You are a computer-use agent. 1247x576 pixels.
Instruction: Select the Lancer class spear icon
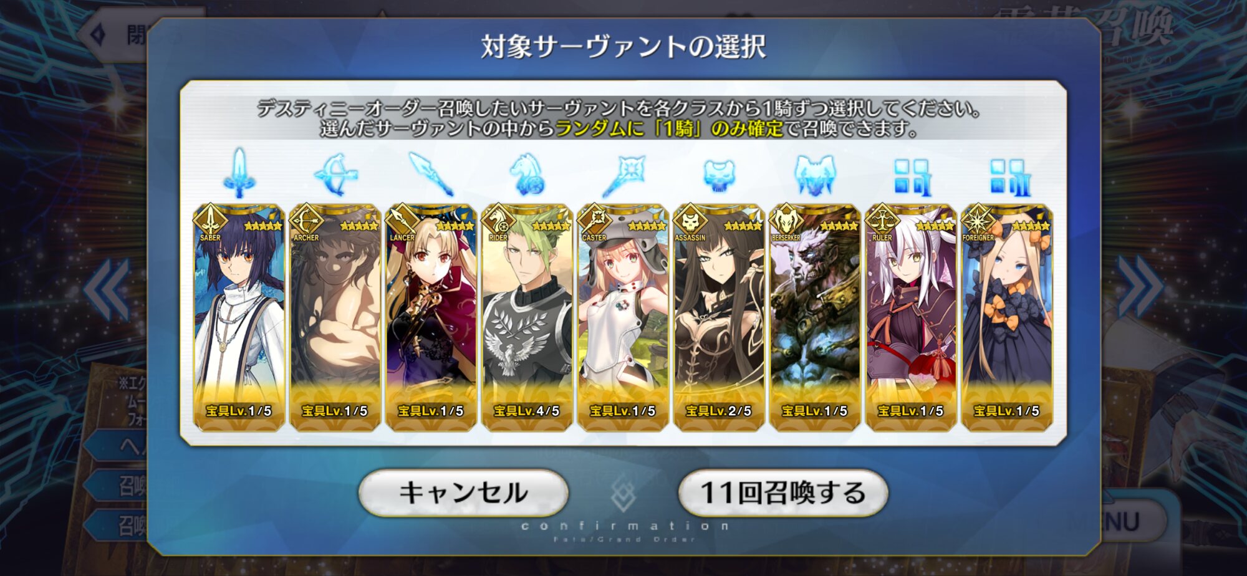click(x=431, y=174)
